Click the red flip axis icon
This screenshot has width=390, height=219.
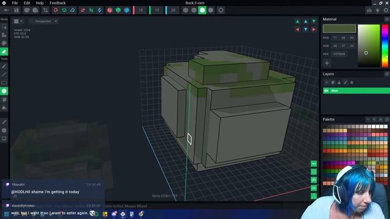click(x=83, y=10)
